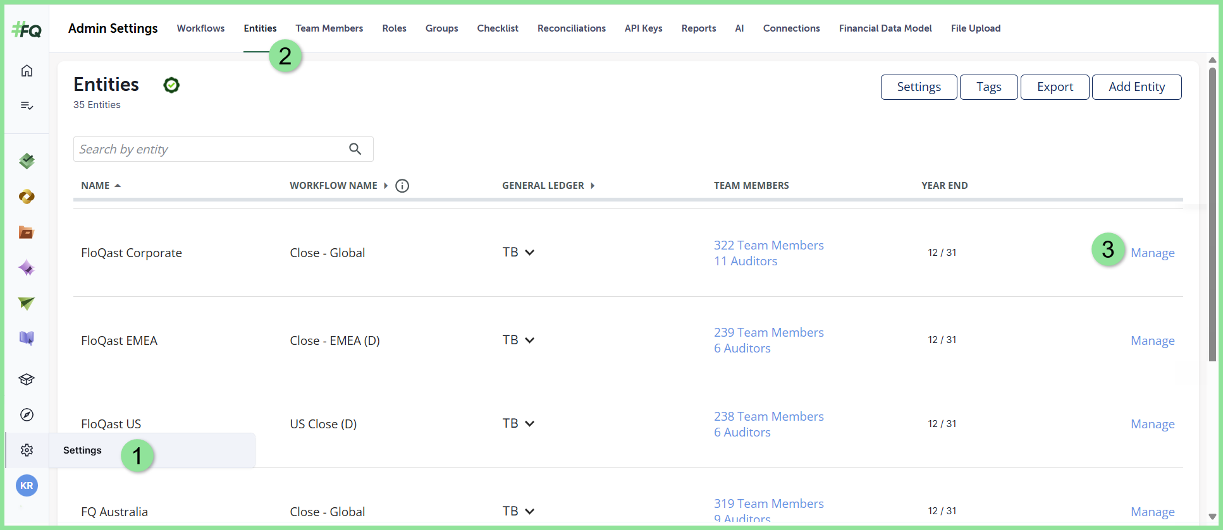
Task: Expand the Workflow Name column arrow
Action: click(386, 186)
